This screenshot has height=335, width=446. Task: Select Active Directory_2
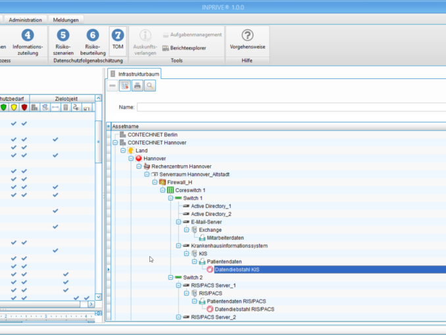coord(211,214)
